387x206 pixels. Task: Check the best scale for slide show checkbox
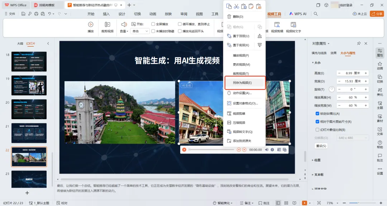[x=317, y=130]
